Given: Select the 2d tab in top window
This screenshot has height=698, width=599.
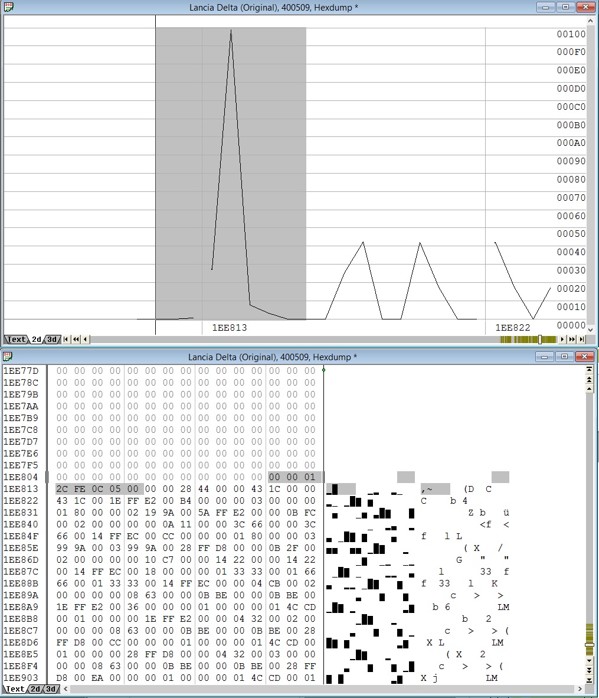Looking at the screenshot, I should (x=37, y=339).
